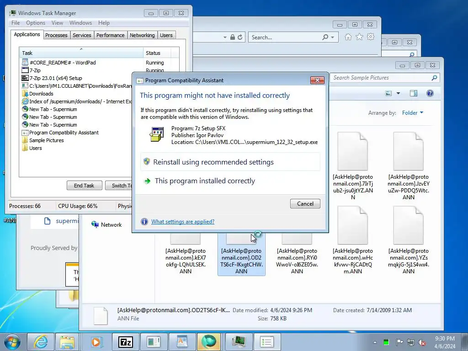Click search magnifier in Internet Explorer
This screenshot has height=351, width=468.
pyautogui.click(x=325, y=37)
